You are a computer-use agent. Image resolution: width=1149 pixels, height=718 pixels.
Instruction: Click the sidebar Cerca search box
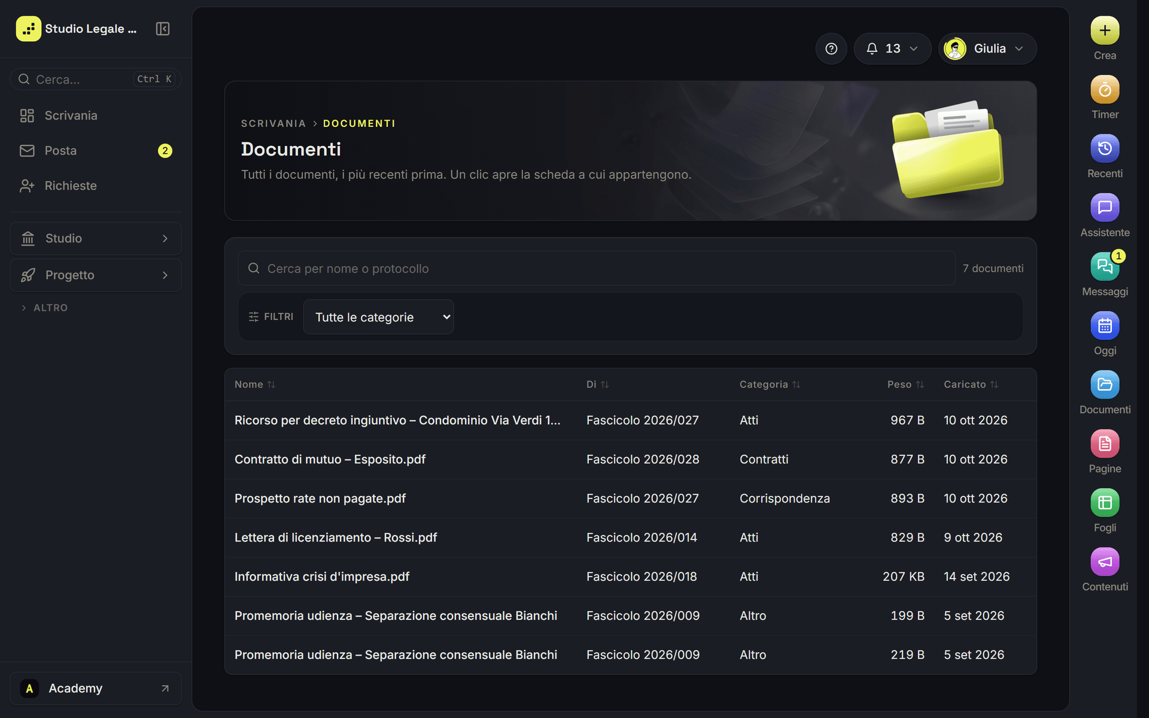pyautogui.click(x=96, y=79)
